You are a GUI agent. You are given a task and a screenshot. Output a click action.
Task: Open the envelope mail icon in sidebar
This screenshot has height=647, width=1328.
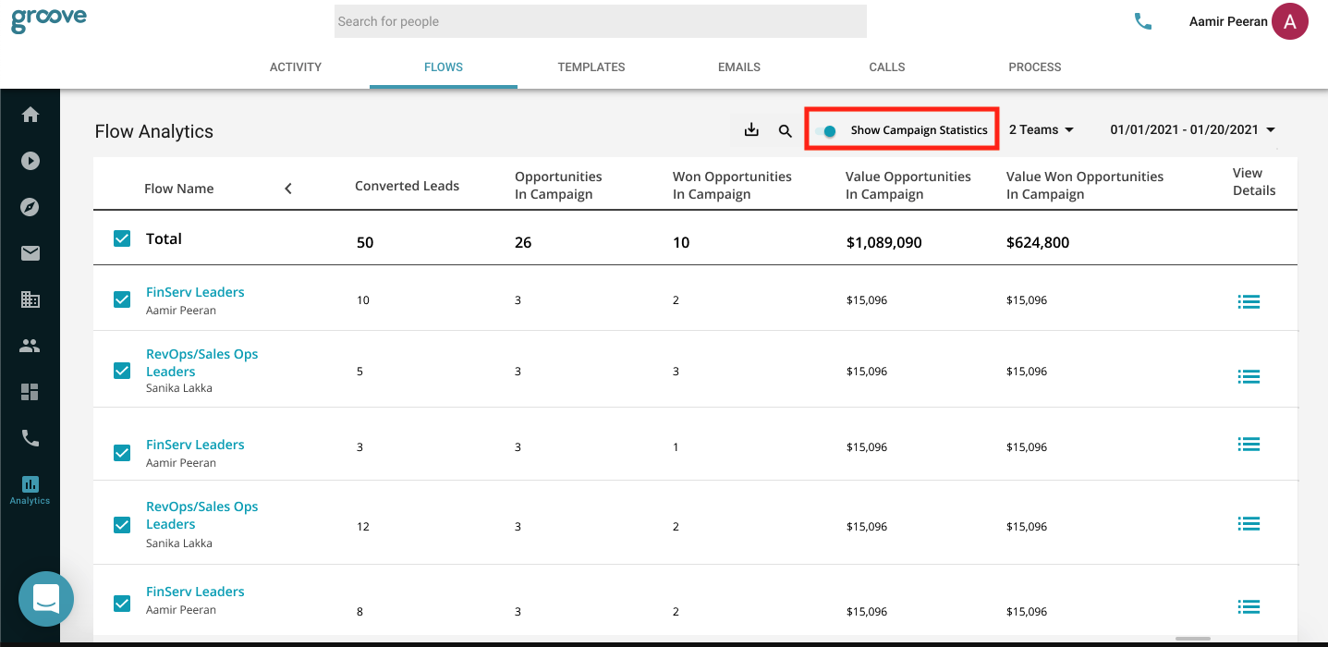click(x=30, y=253)
